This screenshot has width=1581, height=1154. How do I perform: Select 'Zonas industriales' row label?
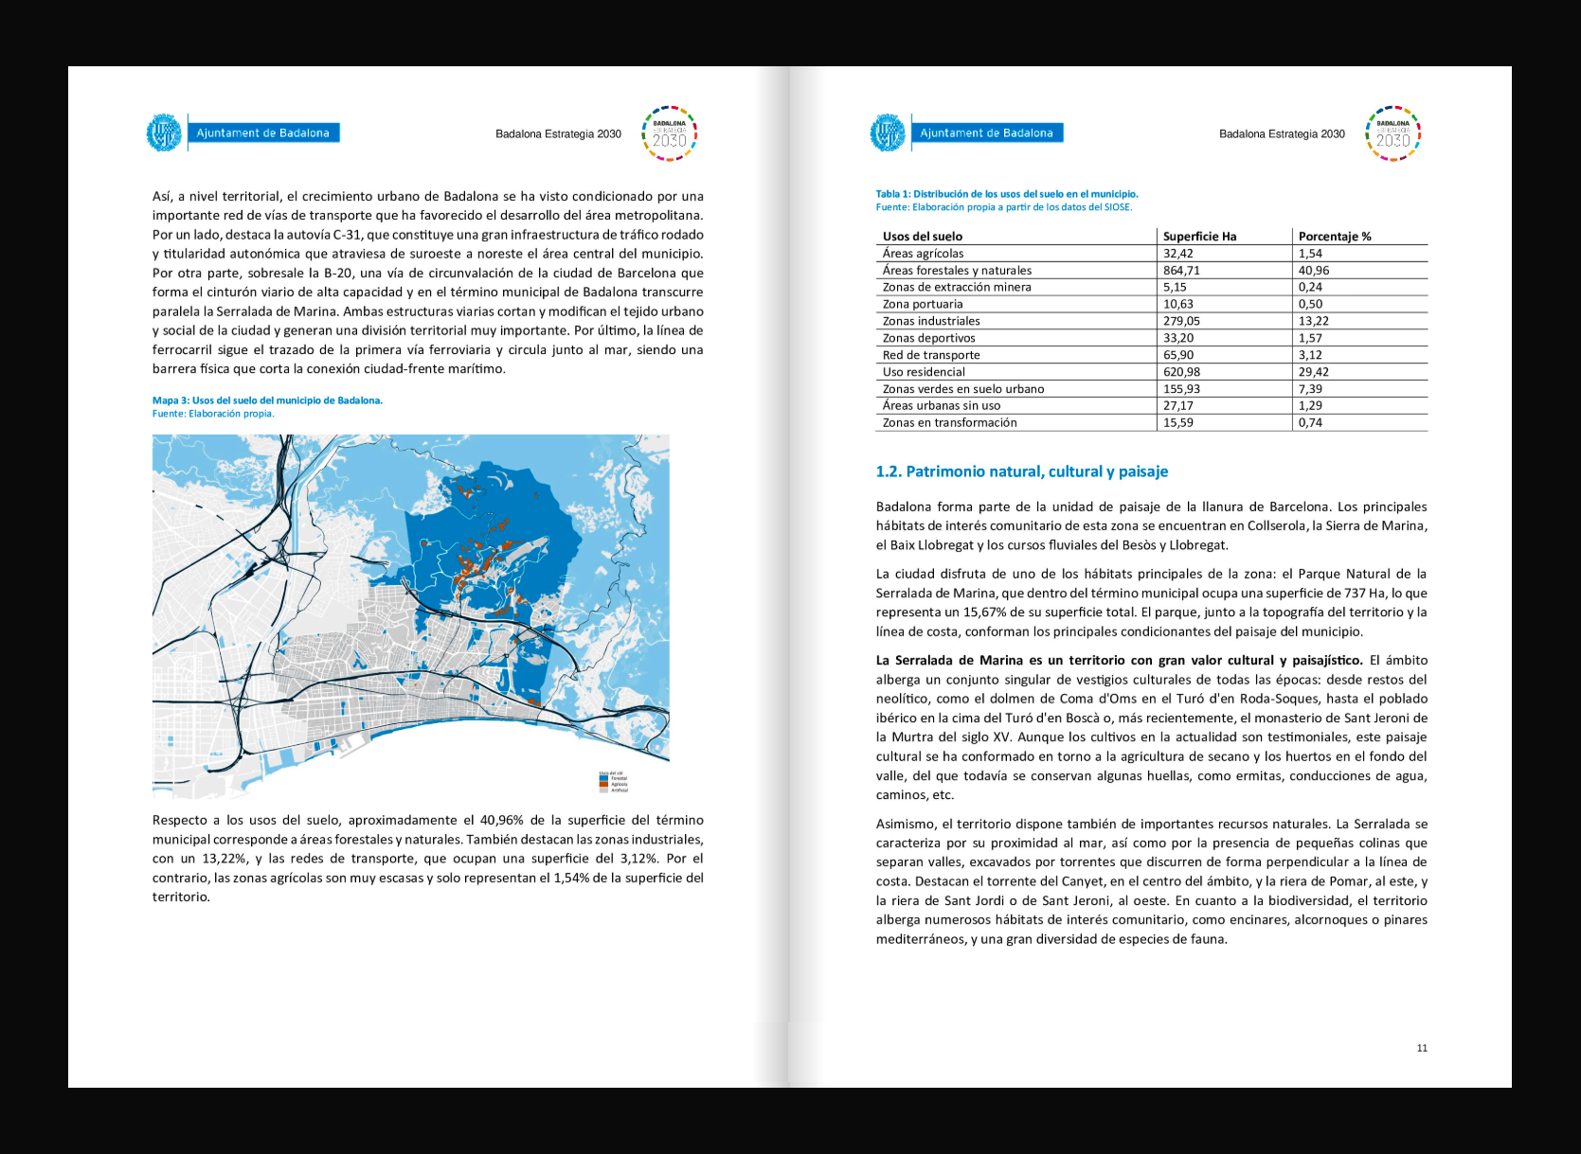pos(931,322)
